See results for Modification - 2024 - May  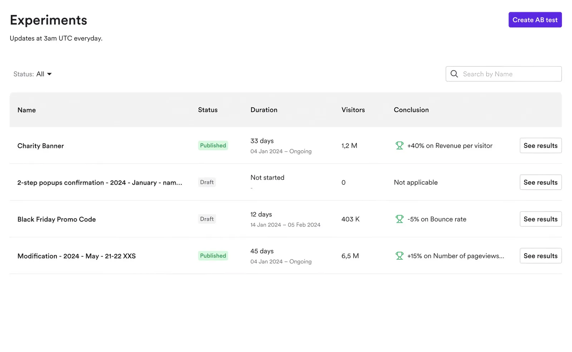541,256
